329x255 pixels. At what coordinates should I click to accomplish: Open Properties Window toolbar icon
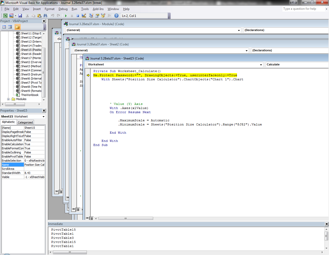point(97,16)
